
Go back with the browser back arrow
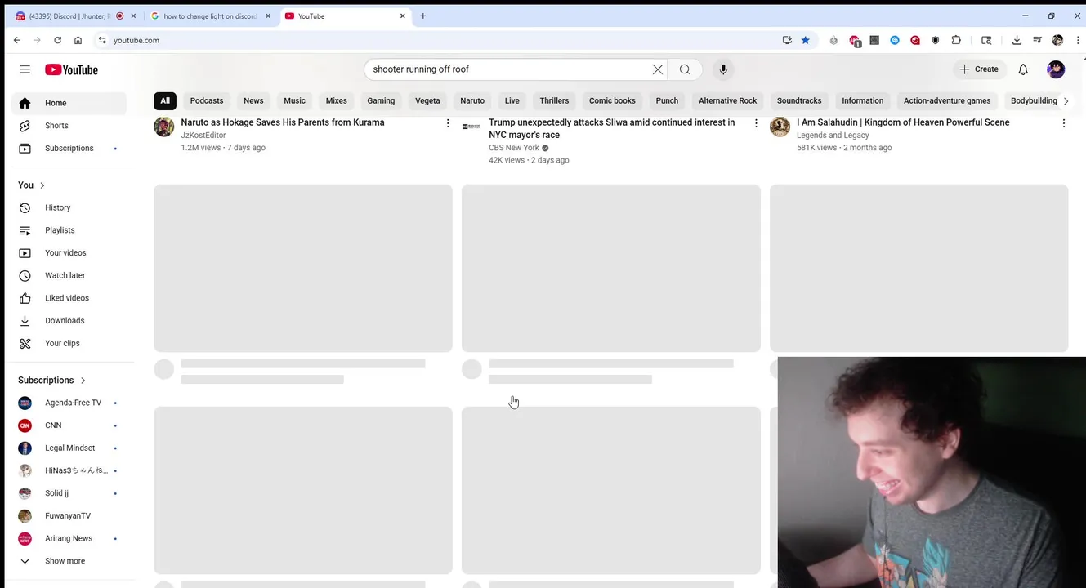pos(17,40)
